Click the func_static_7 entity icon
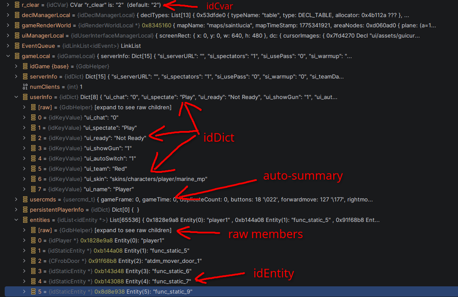 point(33,281)
